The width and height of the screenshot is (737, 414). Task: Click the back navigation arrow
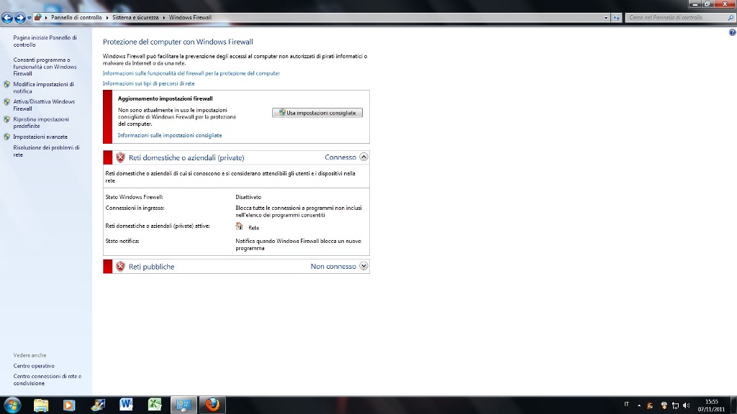(7, 17)
